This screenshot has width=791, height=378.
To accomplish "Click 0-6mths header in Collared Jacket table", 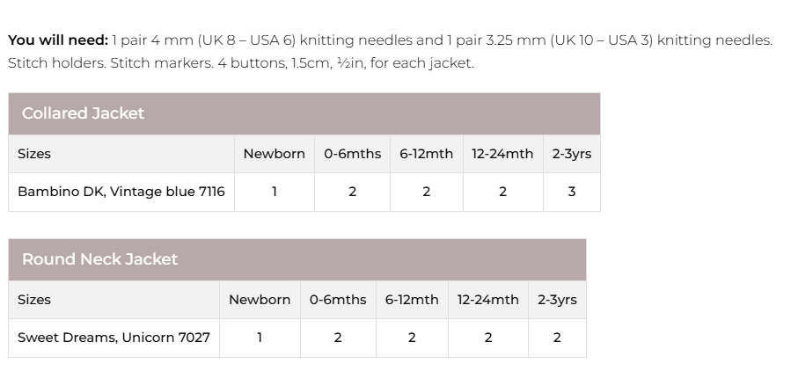I will click(352, 154).
